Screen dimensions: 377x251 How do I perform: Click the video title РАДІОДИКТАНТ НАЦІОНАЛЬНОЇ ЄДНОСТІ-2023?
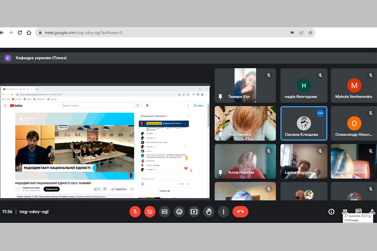click(x=53, y=183)
